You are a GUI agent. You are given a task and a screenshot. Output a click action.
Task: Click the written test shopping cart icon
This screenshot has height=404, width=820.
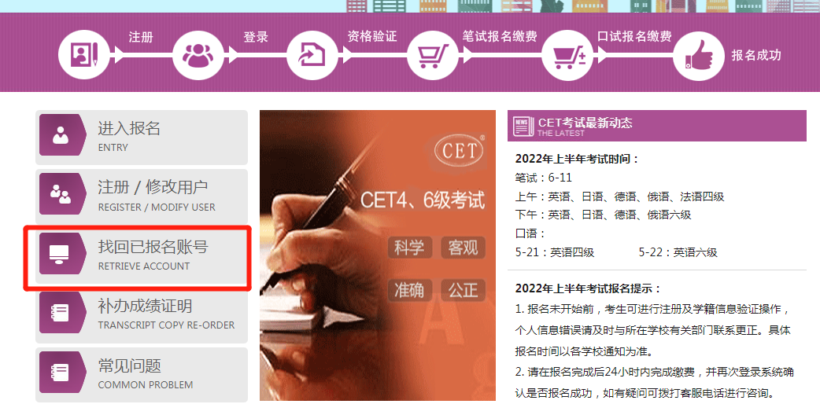coord(433,54)
